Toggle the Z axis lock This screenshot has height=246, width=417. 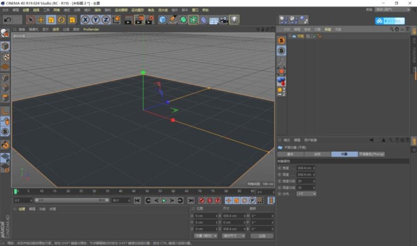[x=106, y=20]
